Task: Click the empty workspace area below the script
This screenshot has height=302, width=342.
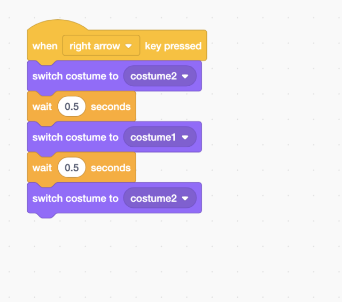Action: tap(160, 257)
